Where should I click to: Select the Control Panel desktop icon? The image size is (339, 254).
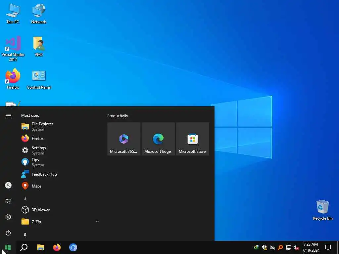pos(39,79)
